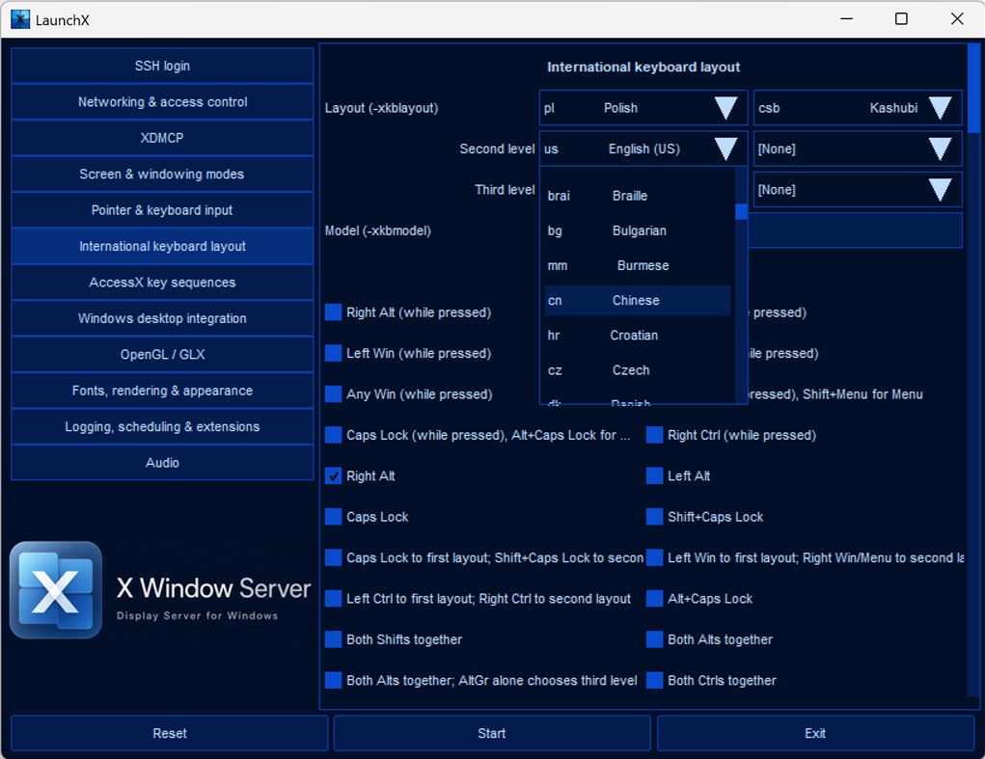
Task: Choose Burmese from the layout list
Action: tap(637, 265)
